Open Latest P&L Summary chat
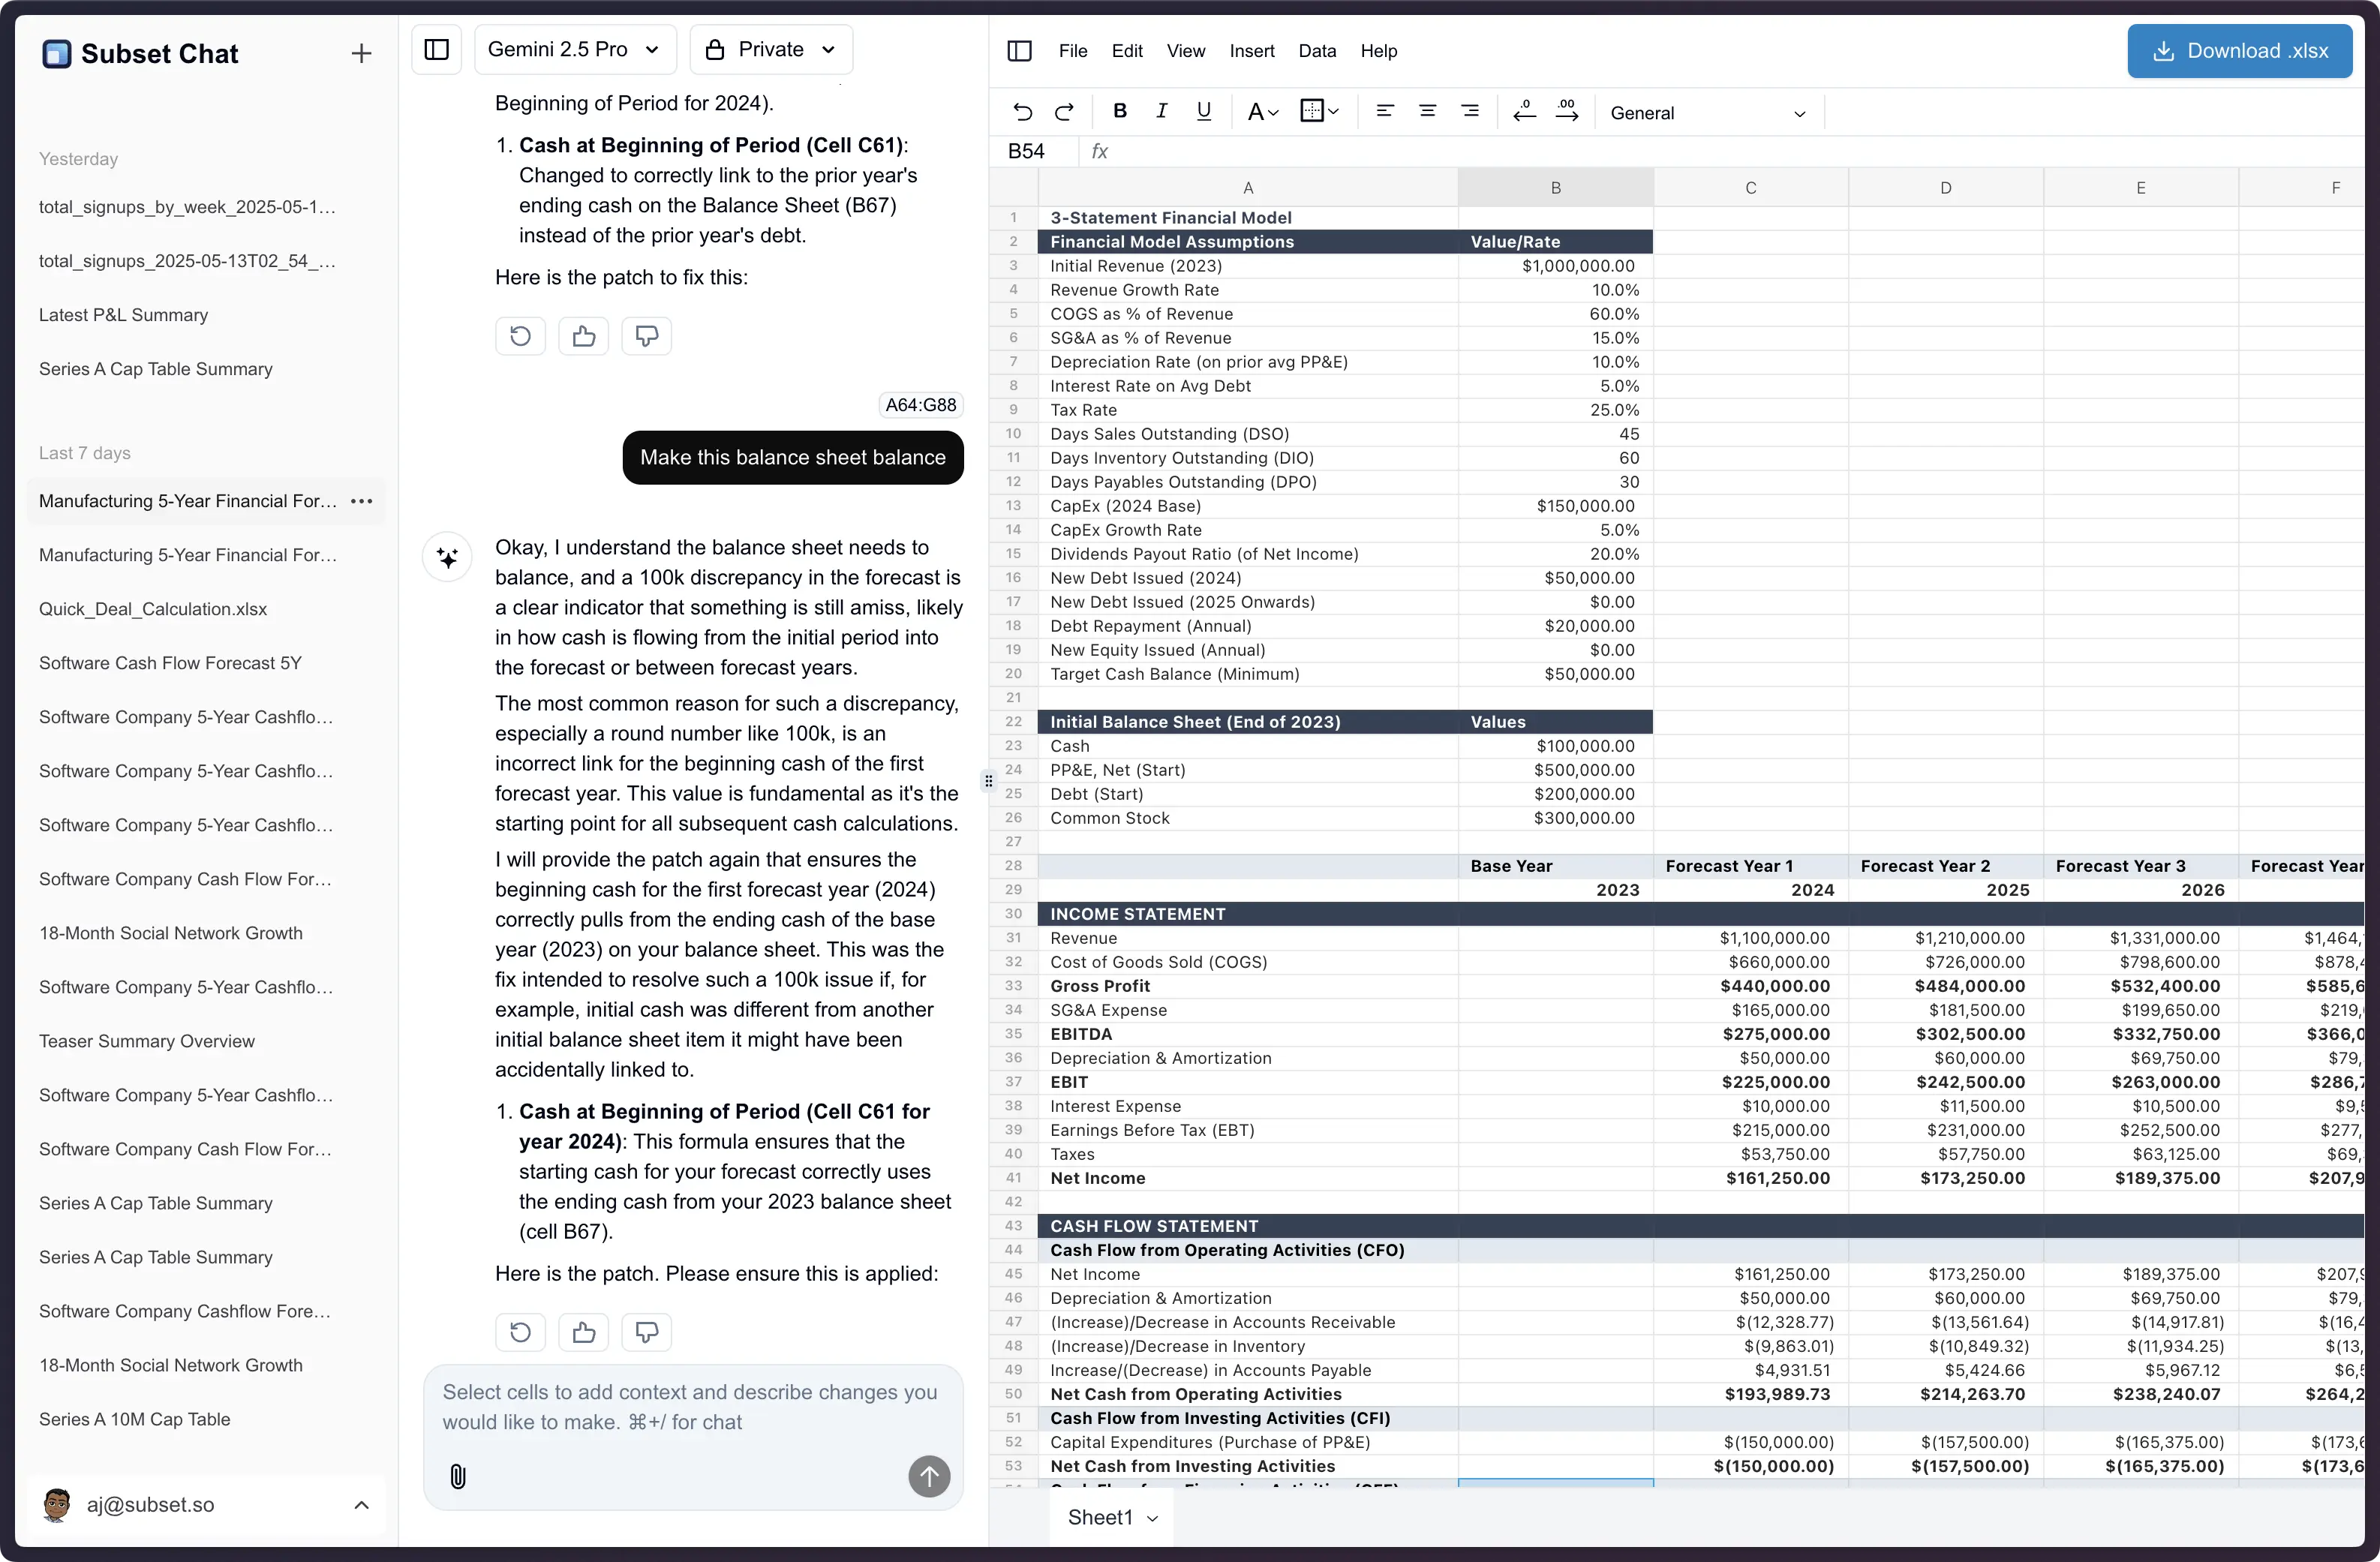2380x1562 pixels. tap(124, 315)
